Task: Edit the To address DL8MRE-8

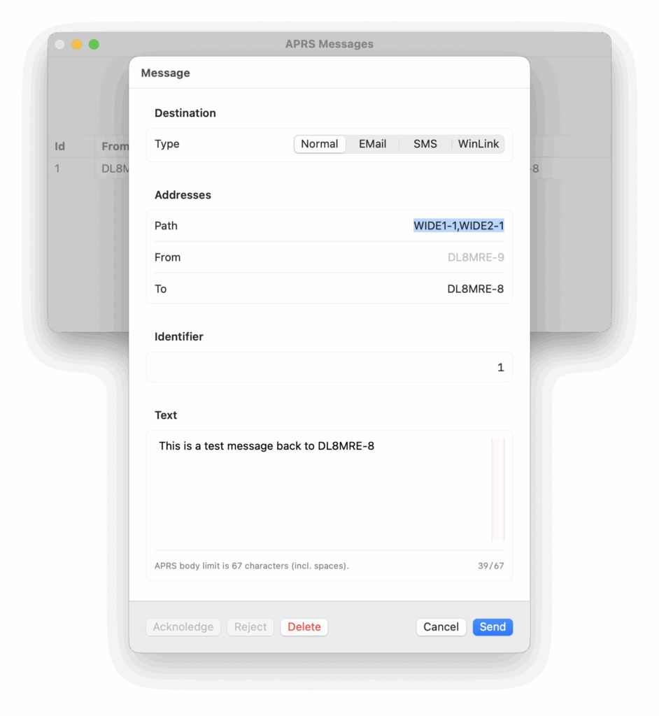Action: [475, 289]
